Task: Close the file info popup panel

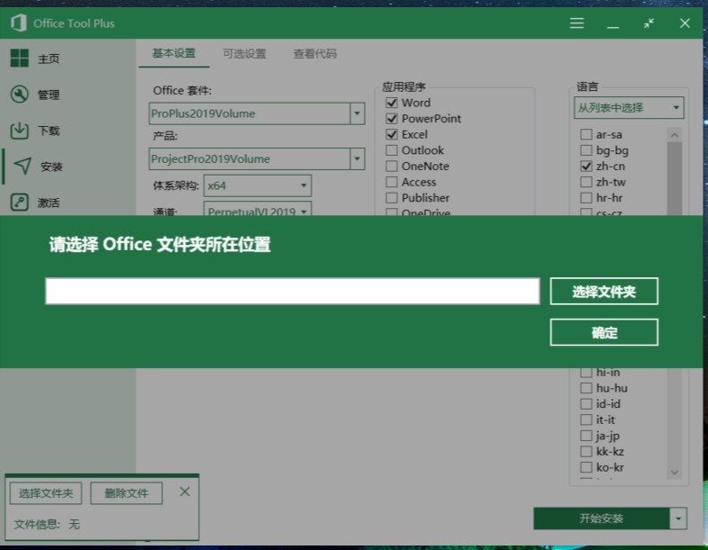Action: tap(185, 491)
